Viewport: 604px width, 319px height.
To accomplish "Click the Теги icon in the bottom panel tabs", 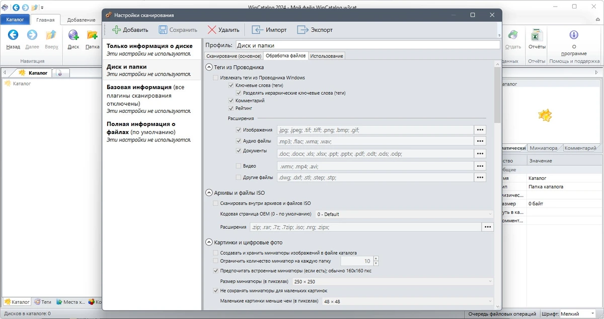I will [x=36, y=302].
